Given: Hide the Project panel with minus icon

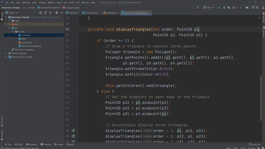Looking at the screenshot, I should (x=62, y=13).
